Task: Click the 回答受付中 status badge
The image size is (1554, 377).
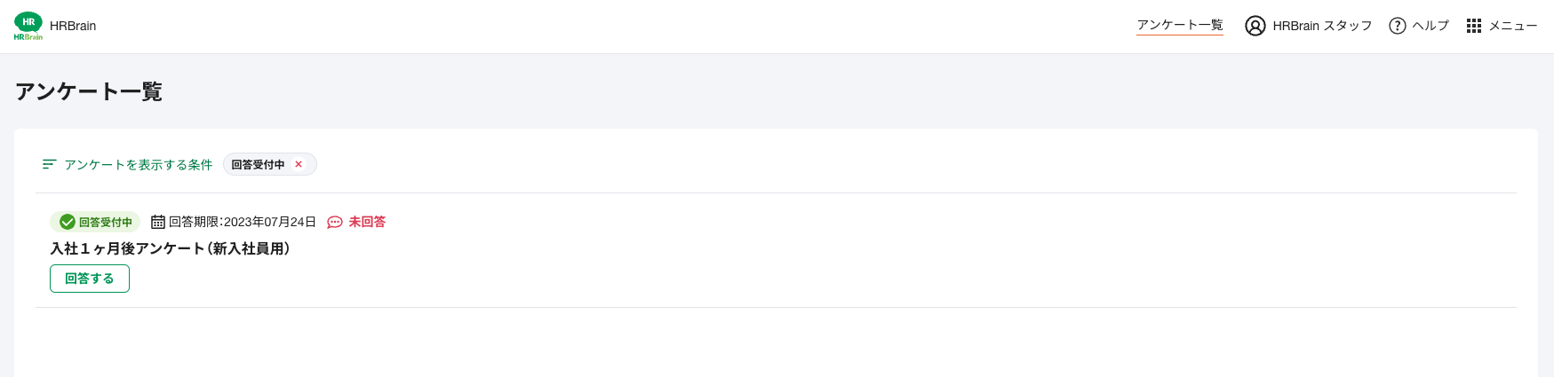Action: click(95, 222)
